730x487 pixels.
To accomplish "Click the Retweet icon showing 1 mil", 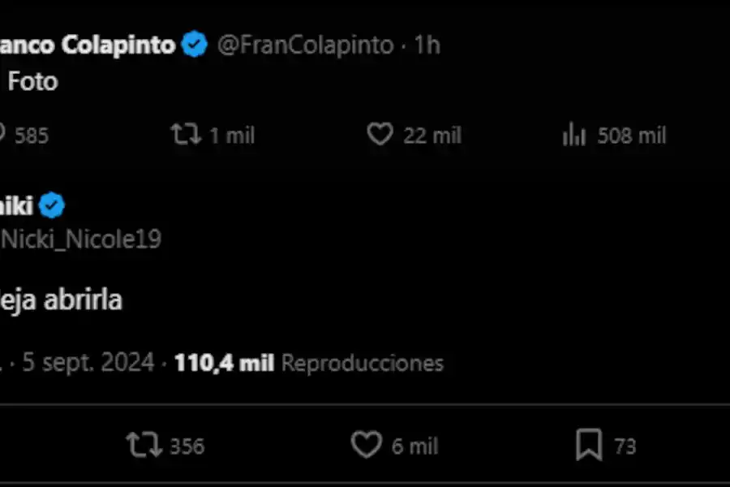I will 185,135.
